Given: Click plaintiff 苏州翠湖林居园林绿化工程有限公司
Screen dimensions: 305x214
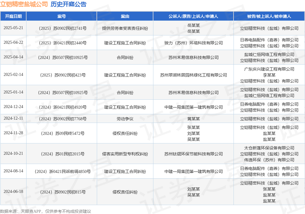Looking at the screenshot, I should 193,75.
